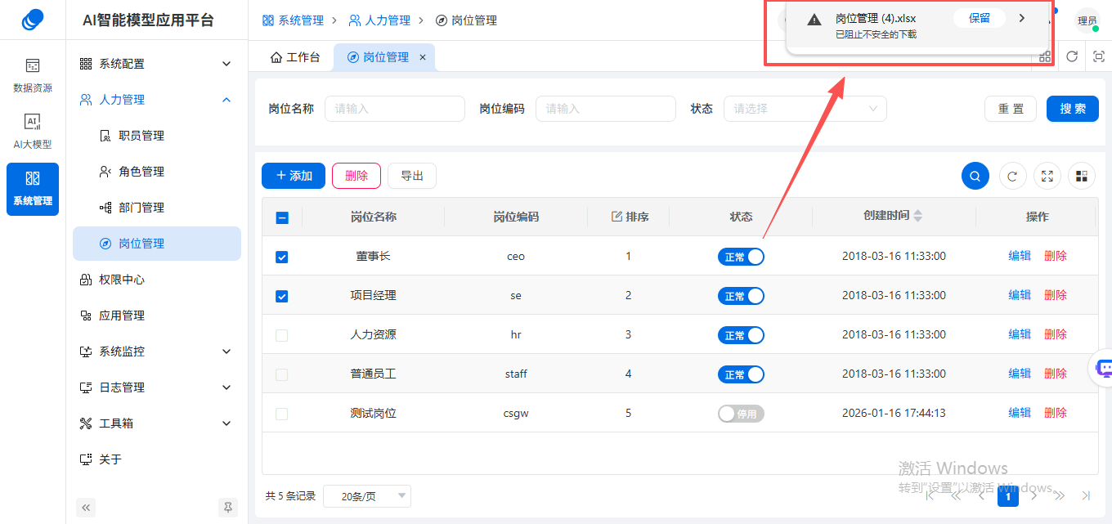
Task: Enable the 停用 status switch for 测试岗位
Action: pos(741,414)
